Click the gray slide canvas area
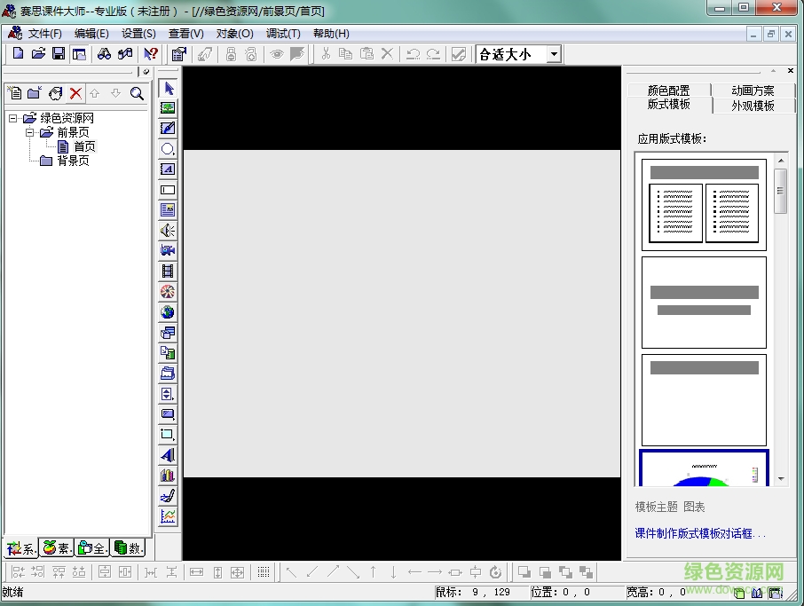This screenshot has height=606, width=804. tap(402, 313)
